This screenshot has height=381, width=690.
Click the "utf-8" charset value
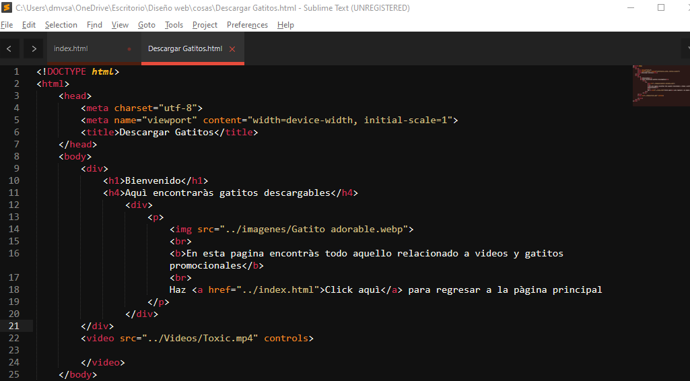(x=178, y=108)
